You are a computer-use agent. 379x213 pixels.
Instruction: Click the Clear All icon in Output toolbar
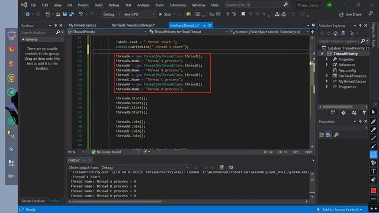pyautogui.click(x=221, y=167)
